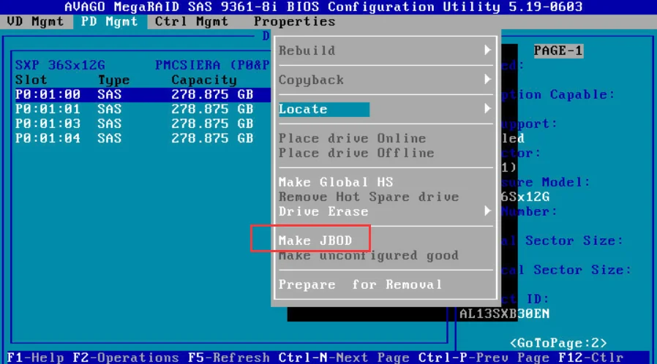Click F12-Ctlr in the status bar
This screenshot has height=364, width=657.
pyautogui.click(x=591, y=357)
